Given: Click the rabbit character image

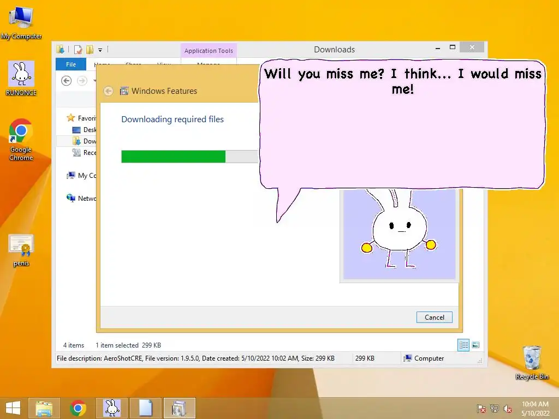Looking at the screenshot, I should 399,234.
